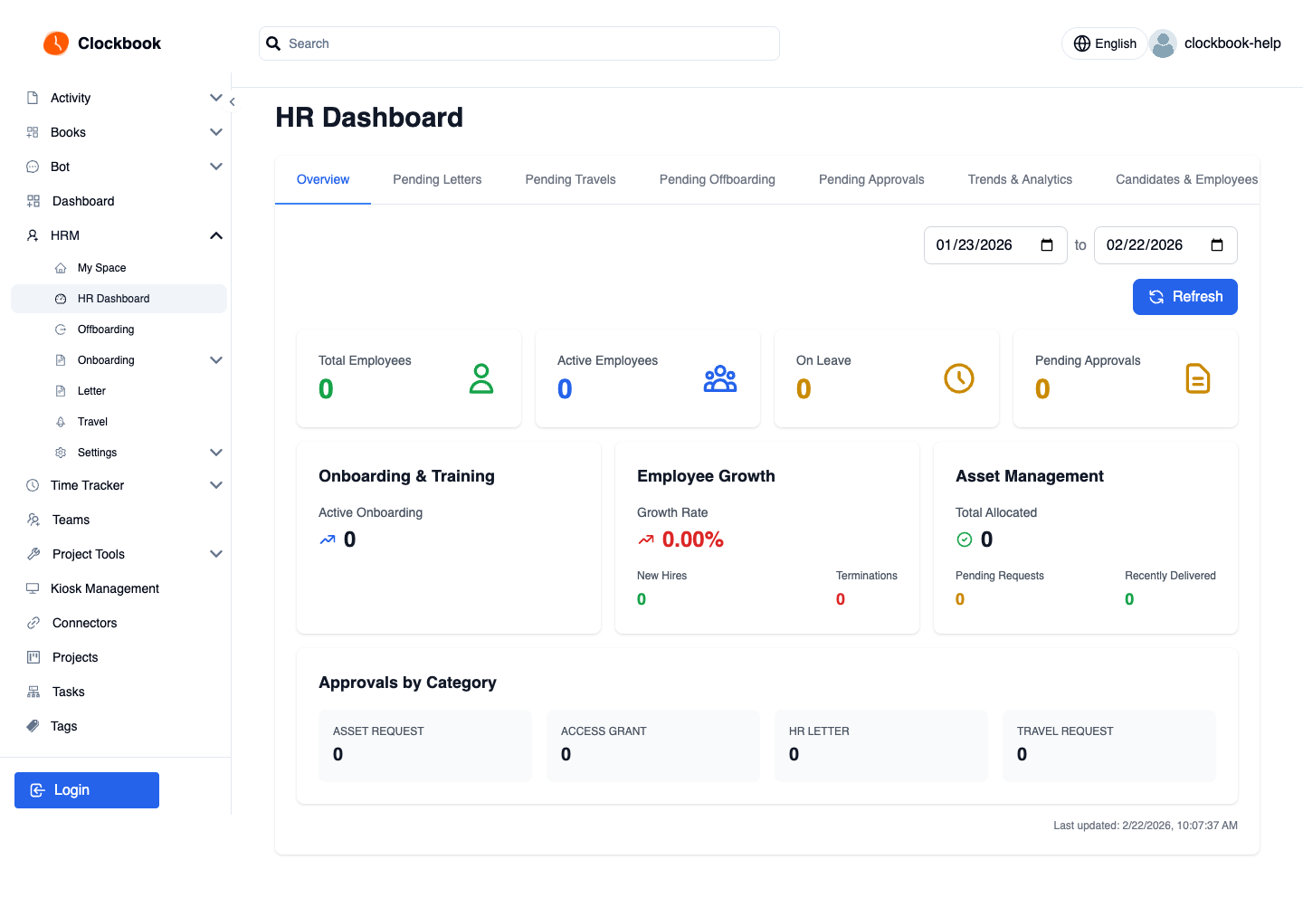This screenshot has width=1303, height=898.
Task: Open the clockbook-help user avatar
Action: (x=1163, y=43)
